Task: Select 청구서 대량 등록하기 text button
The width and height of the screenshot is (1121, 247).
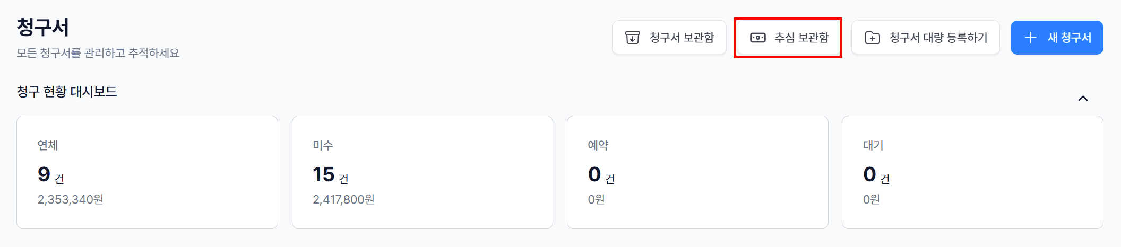Action: tap(926, 38)
